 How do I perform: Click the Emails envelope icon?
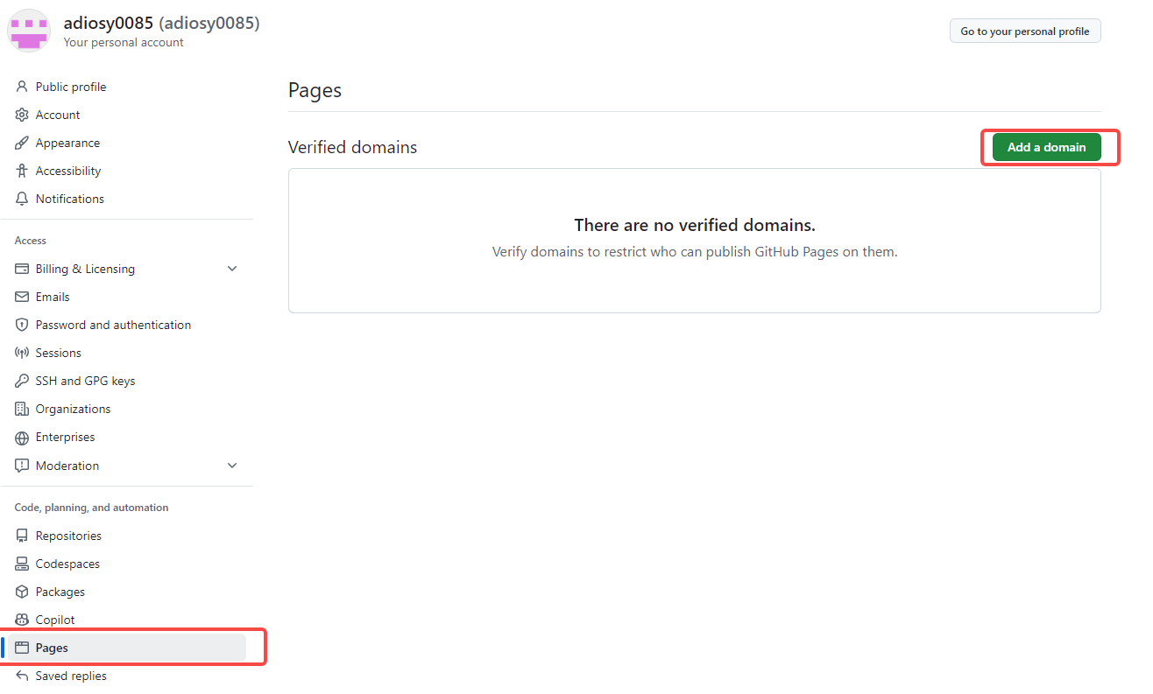pos(22,297)
